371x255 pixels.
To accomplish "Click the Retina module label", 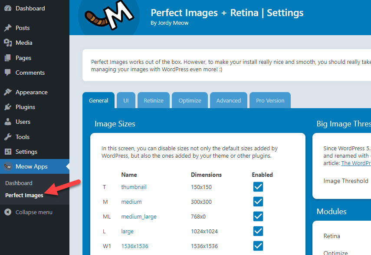I will tap(332, 236).
